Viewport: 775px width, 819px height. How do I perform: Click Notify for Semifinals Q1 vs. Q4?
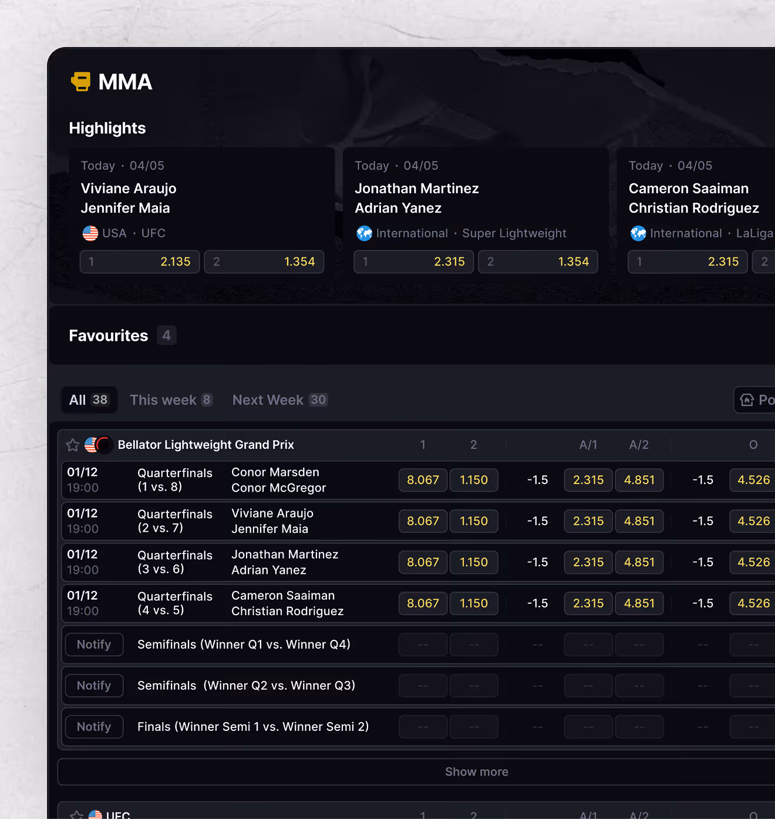click(94, 645)
